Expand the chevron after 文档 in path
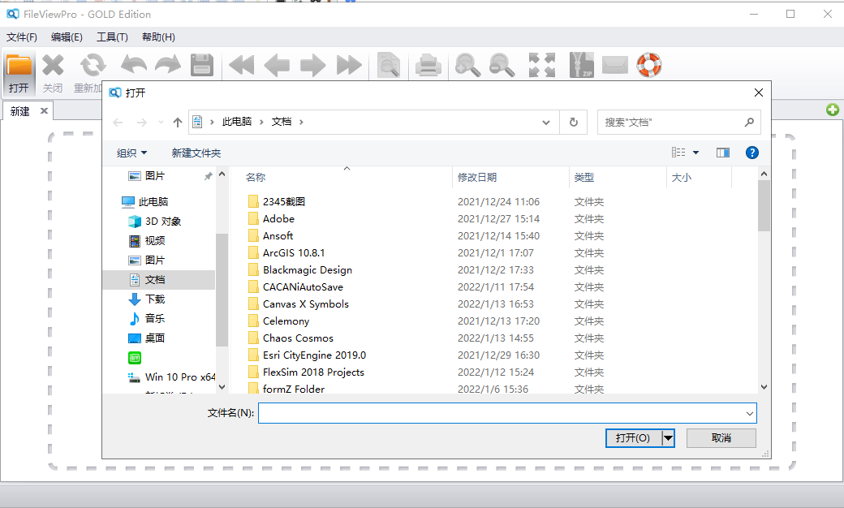The width and height of the screenshot is (844, 508). (x=301, y=123)
